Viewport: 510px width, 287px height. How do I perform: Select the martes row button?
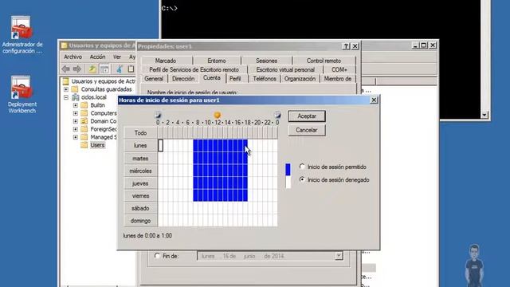pyautogui.click(x=140, y=159)
